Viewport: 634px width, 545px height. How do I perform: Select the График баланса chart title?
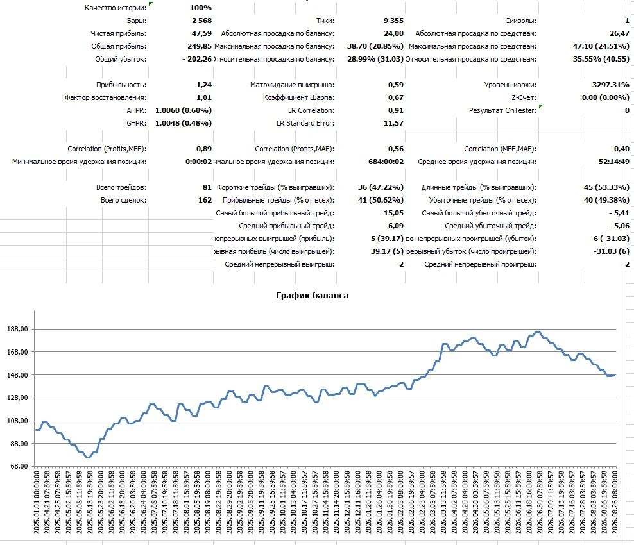pos(312,296)
